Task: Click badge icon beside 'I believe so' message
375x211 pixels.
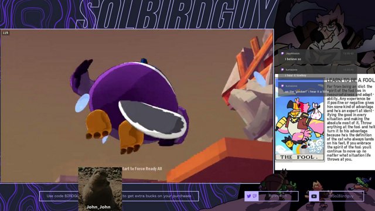Action: (282, 53)
